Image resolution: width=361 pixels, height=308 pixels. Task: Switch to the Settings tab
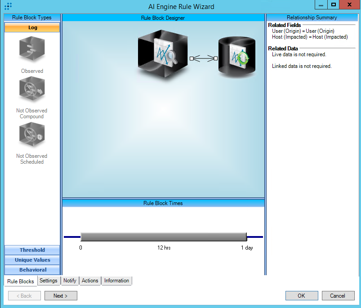pyautogui.click(x=48, y=281)
